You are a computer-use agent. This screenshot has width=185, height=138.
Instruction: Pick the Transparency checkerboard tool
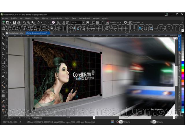tap(3, 96)
